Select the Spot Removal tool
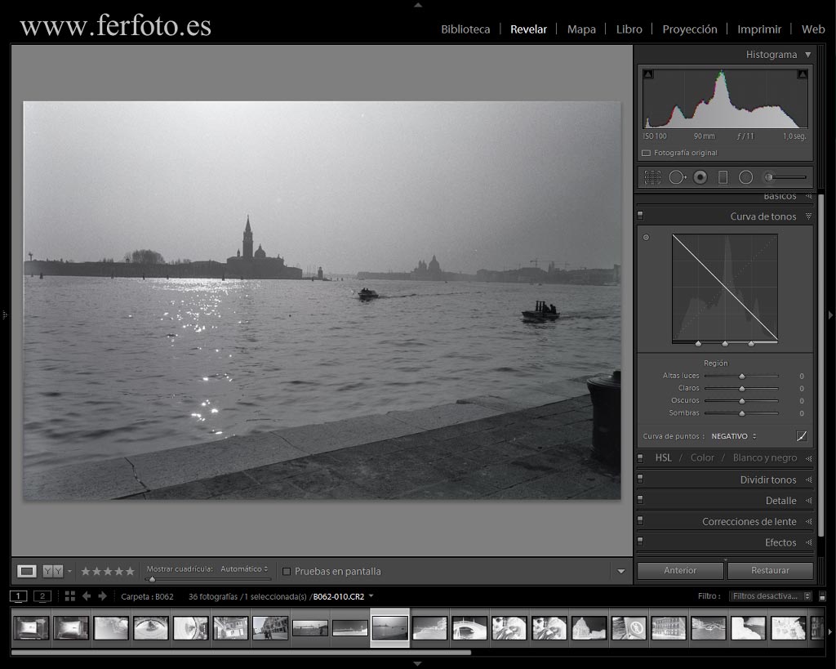Viewport: 836px width, 669px height. coord(677,177)
